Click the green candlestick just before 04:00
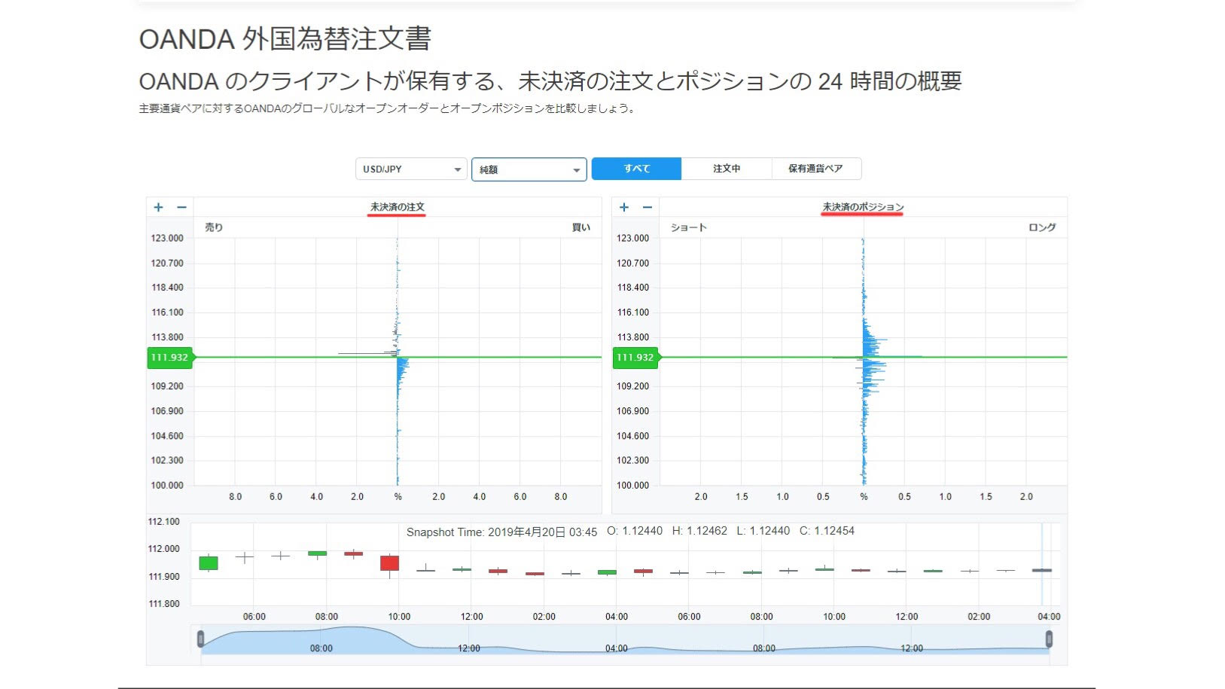Image resolution: width=1225 pixels, height=689 pixels. click(607, 572)
